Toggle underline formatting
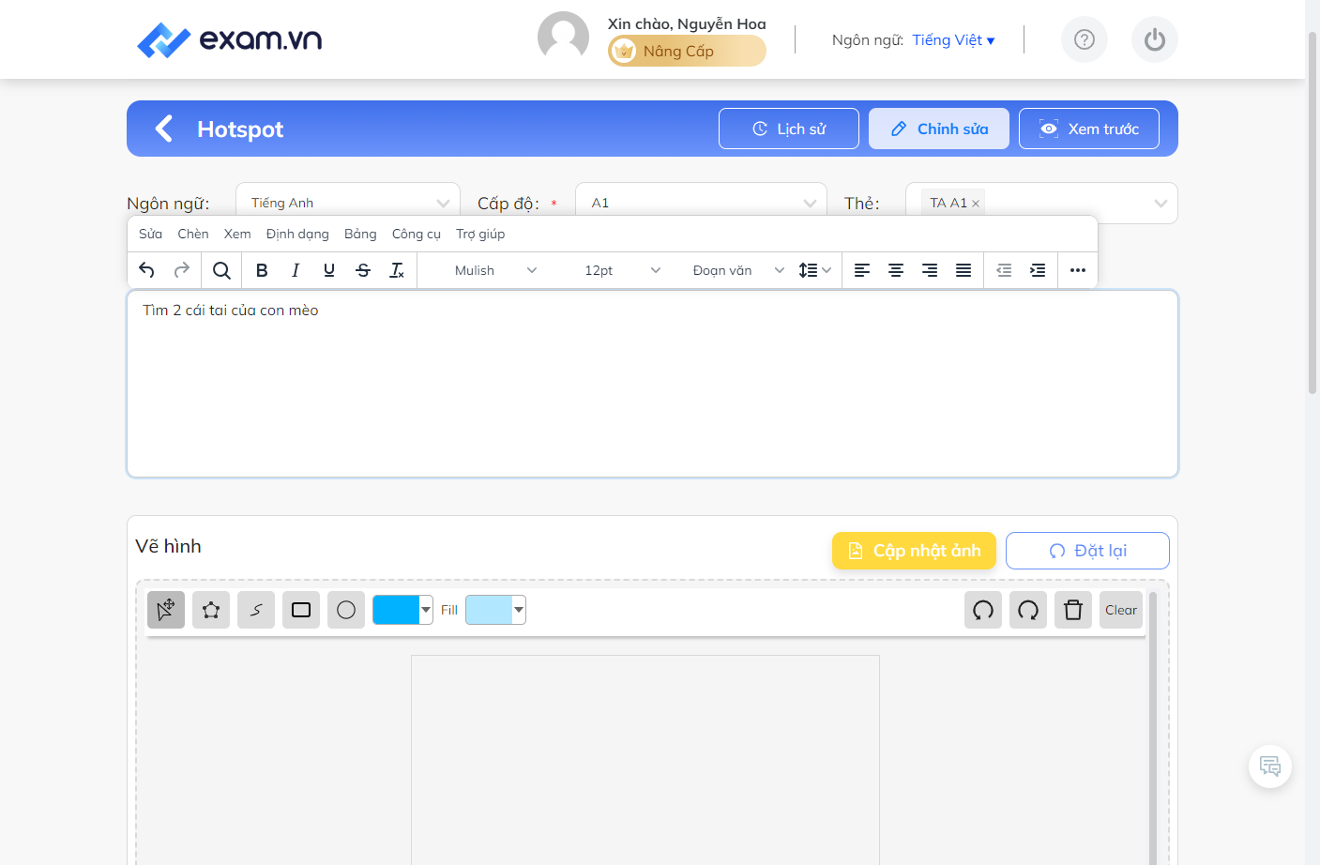1320x865 pixels. 329,270
